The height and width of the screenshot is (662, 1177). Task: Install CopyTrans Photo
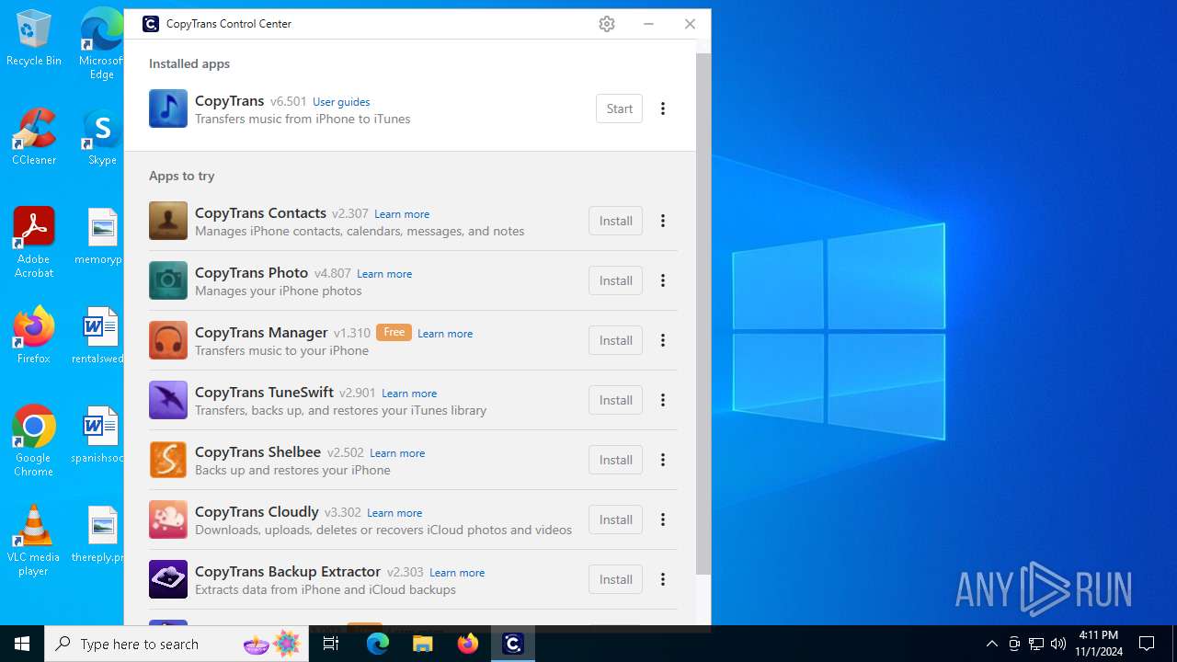[x=615, y=280]
